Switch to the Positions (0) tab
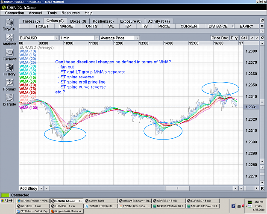This screenshot has height=214, width=267. (x=103, y=21)
